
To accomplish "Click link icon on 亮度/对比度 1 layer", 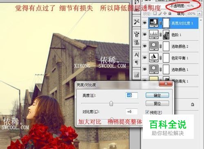I will click(x=161, y=23).
